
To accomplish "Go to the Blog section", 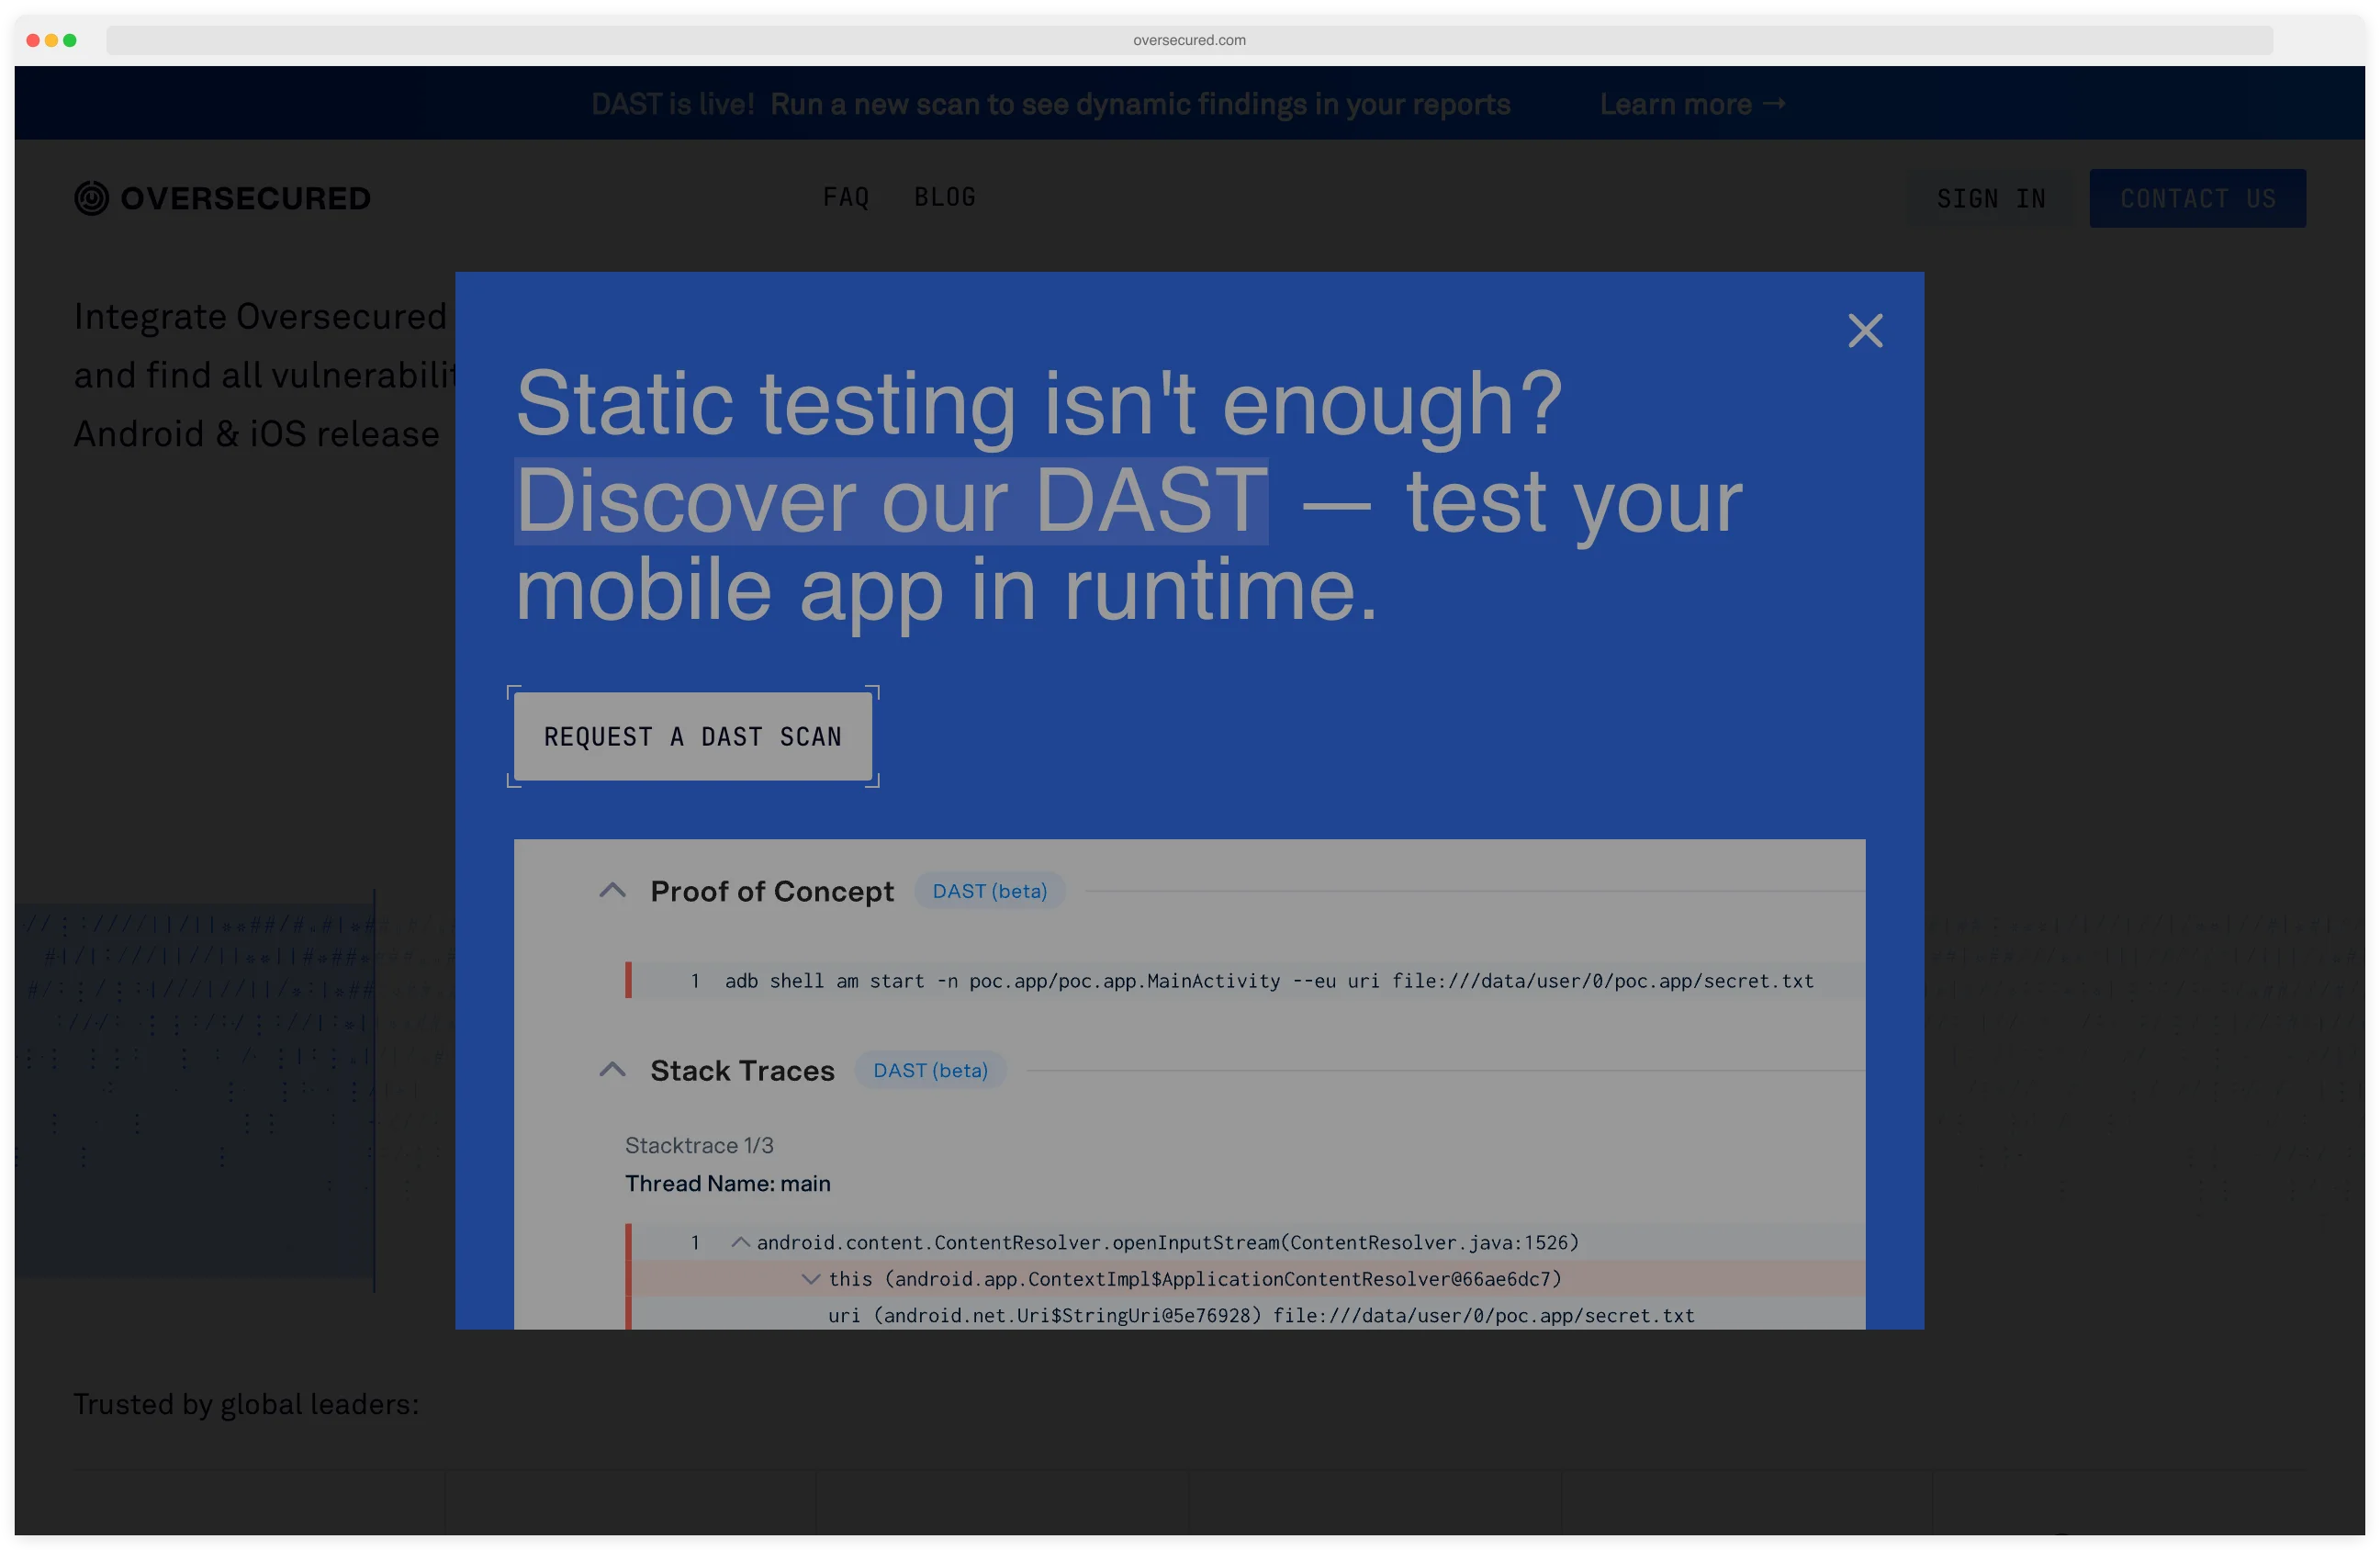I will (x=944, y=197).
